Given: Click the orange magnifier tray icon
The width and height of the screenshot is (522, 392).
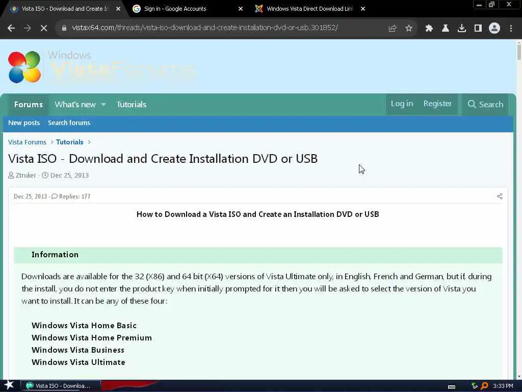Looking at the screenshot, I should [x=484, y=386].
